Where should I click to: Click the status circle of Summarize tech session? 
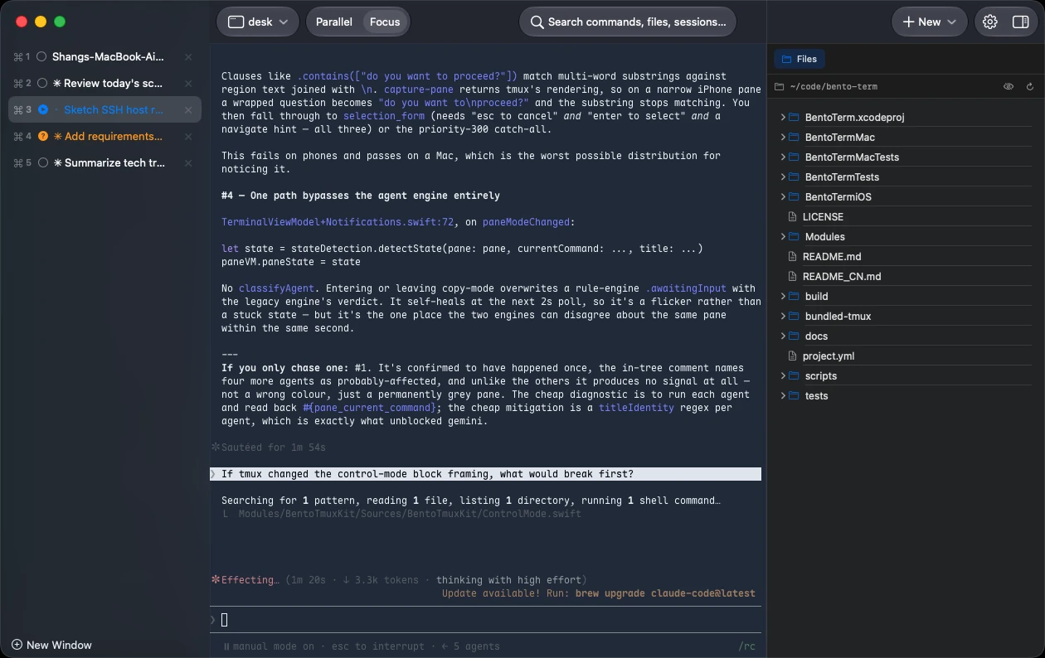(42, 163)
